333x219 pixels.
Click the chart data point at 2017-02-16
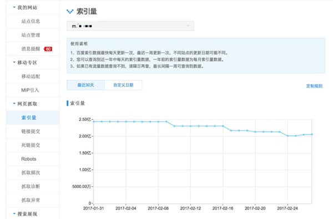(x=223, y=126)
